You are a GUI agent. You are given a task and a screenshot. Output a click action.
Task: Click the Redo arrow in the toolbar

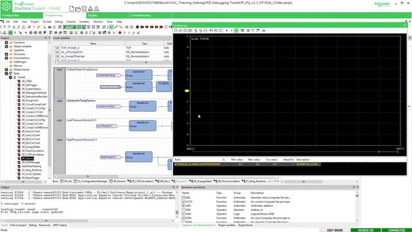pos(9,27)
